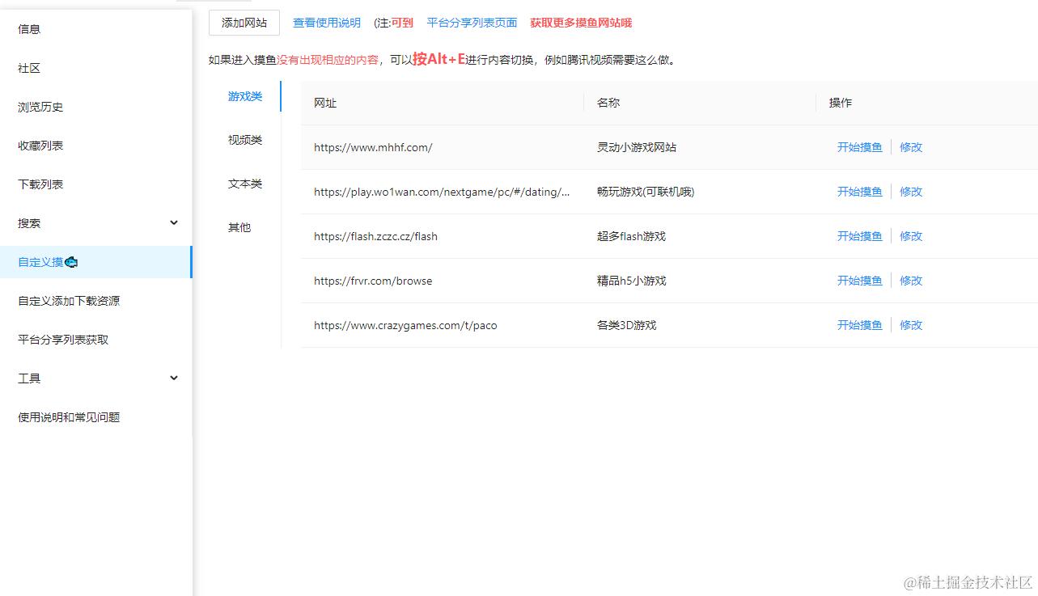Click 开始摸鱼 for 超多flash游戏
Image resolution: width=1038 pixels, height=596 pixels.
[859, 236]
